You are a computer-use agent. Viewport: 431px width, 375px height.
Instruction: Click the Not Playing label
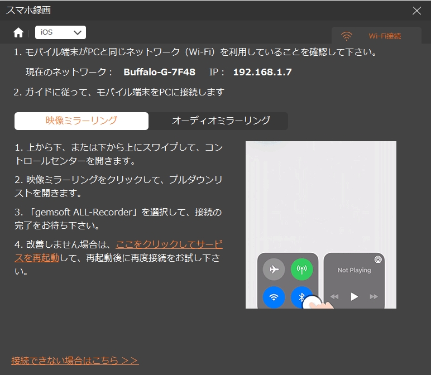point(354,270)
